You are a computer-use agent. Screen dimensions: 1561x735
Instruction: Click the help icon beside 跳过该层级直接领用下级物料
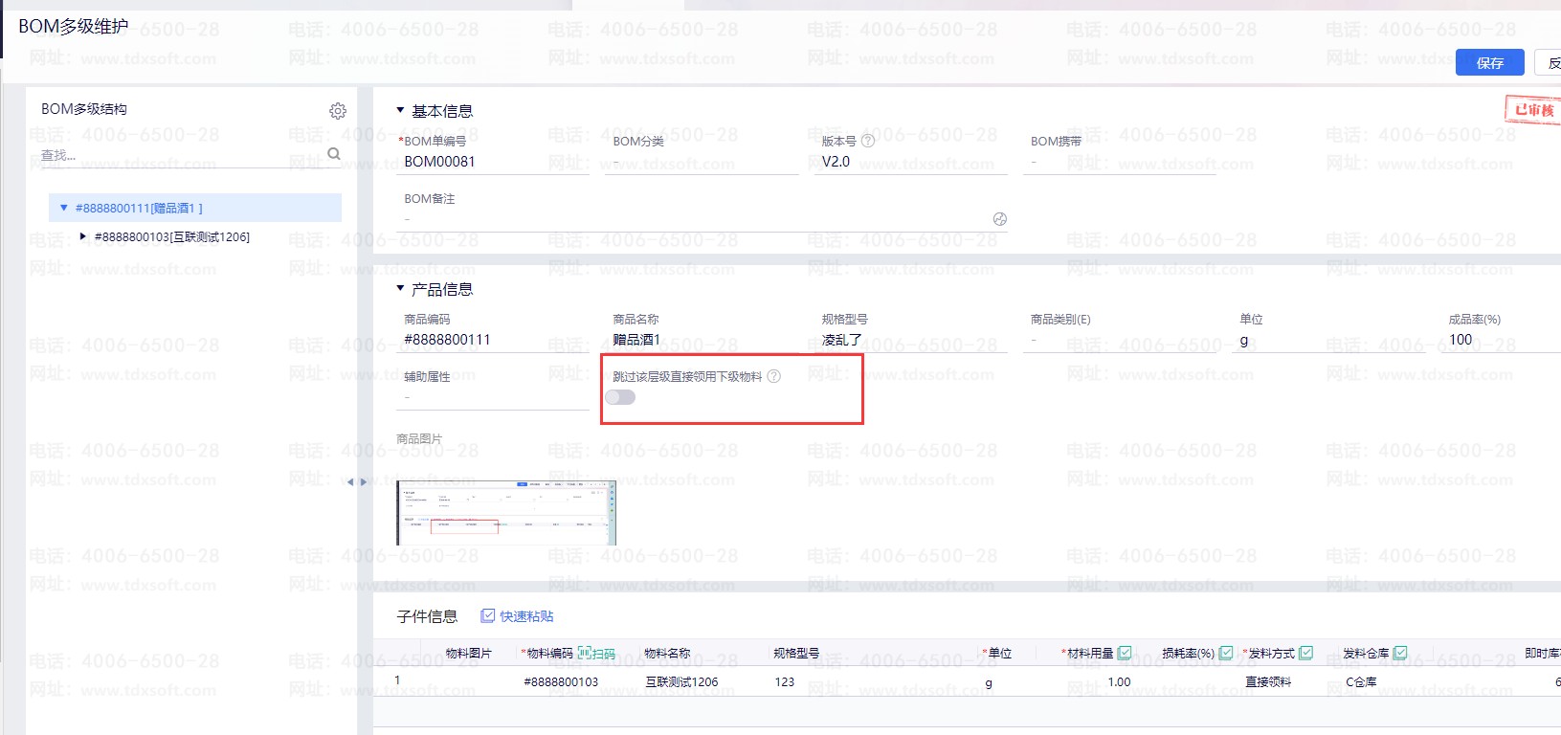[774, 376]
